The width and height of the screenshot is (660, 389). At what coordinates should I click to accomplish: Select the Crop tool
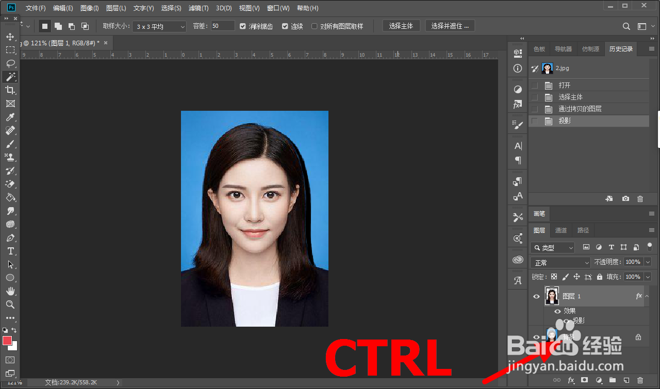pos(10,90)
